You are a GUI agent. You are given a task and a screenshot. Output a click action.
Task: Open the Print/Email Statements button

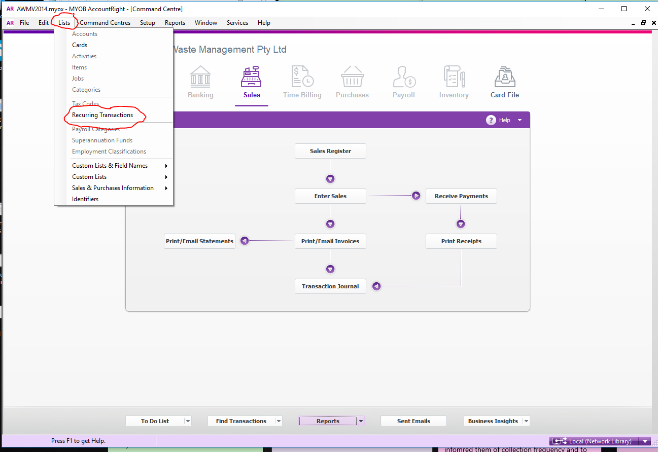coord(199,241)
